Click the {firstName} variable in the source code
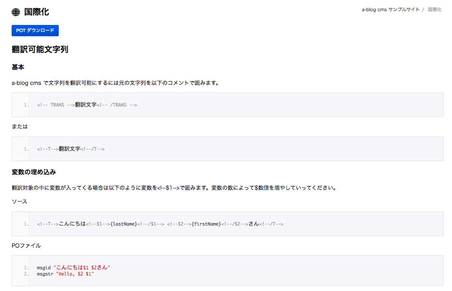This screenshot has height=291, width=452. 206,224
